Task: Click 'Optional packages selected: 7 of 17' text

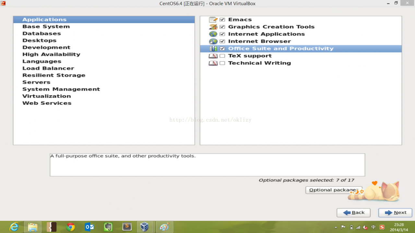Action: [x=306, y=180]
